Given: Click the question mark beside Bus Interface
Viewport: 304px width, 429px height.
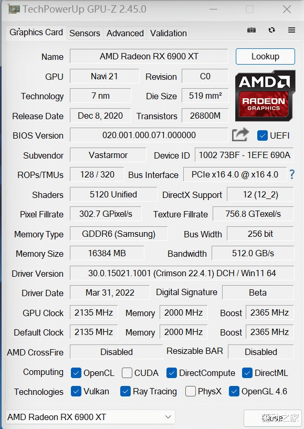Looking at the screenshot, I should [292, 174].
